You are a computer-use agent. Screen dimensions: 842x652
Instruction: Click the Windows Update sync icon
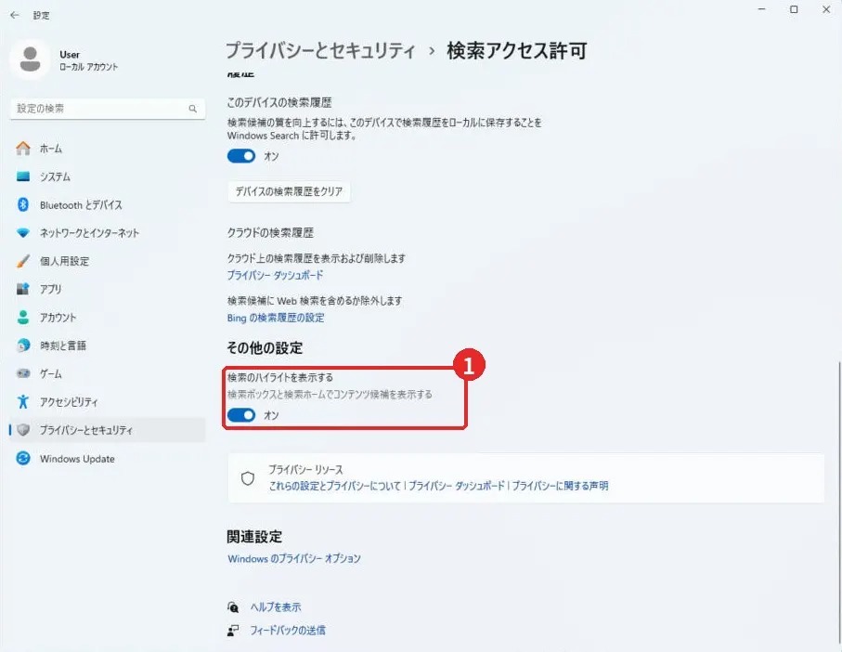pyautogui.click(x=23, y=458)
